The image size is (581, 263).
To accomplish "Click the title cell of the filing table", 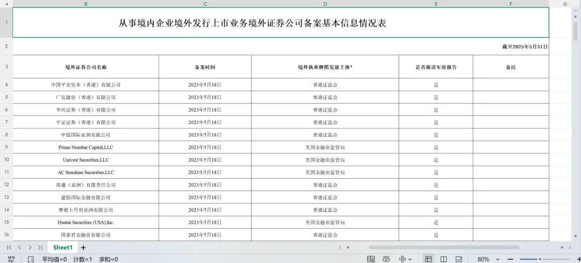I will [280, 23].
